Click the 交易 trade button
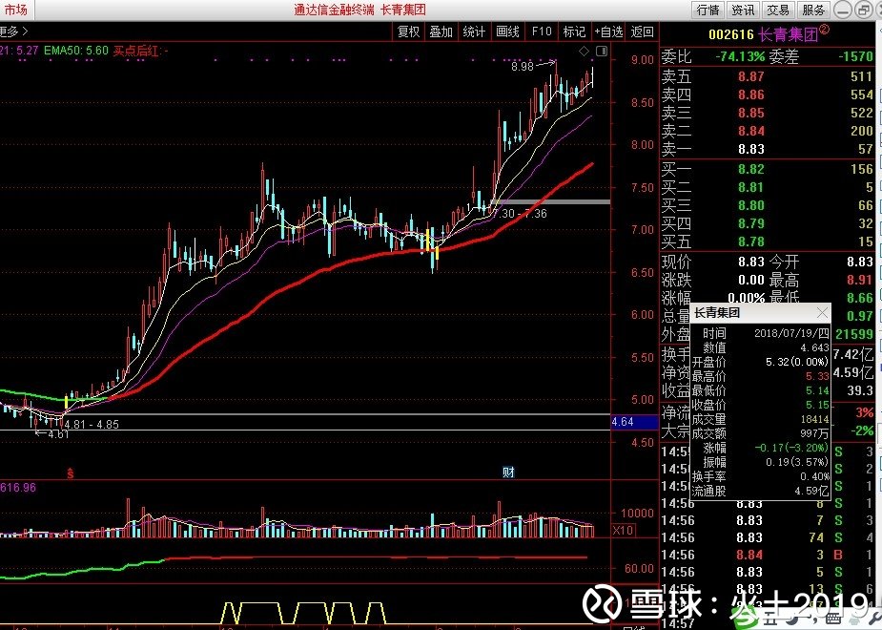This screenshot has width=882, height=630. (778, 10)
